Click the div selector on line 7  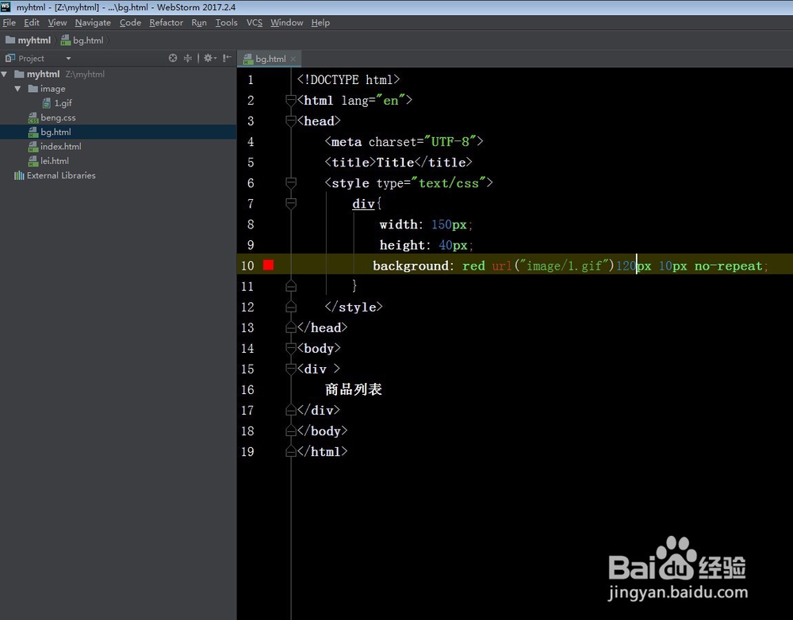coord(363,204)
